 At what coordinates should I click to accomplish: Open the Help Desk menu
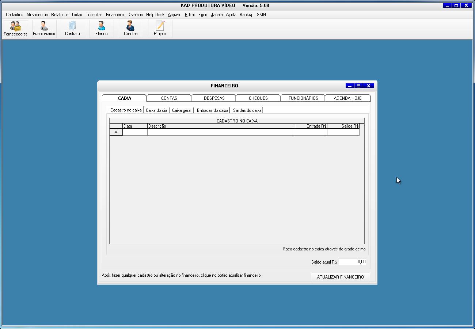pyautogui.click(x=155, y=15)
